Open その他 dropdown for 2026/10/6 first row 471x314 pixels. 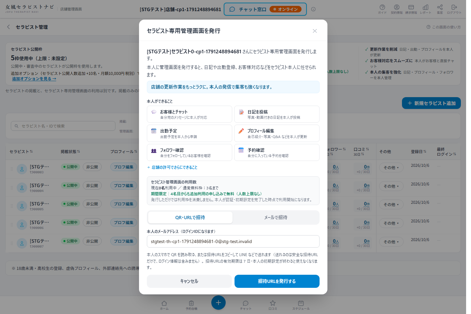[x=391, y=167]
